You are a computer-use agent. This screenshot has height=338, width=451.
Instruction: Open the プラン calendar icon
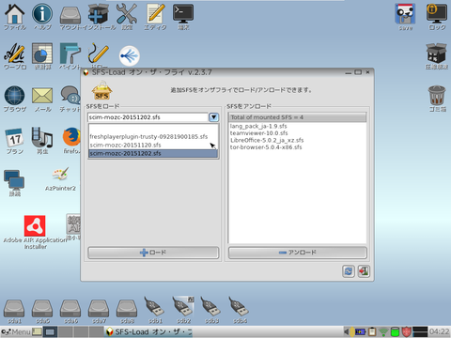pos(14,138)
